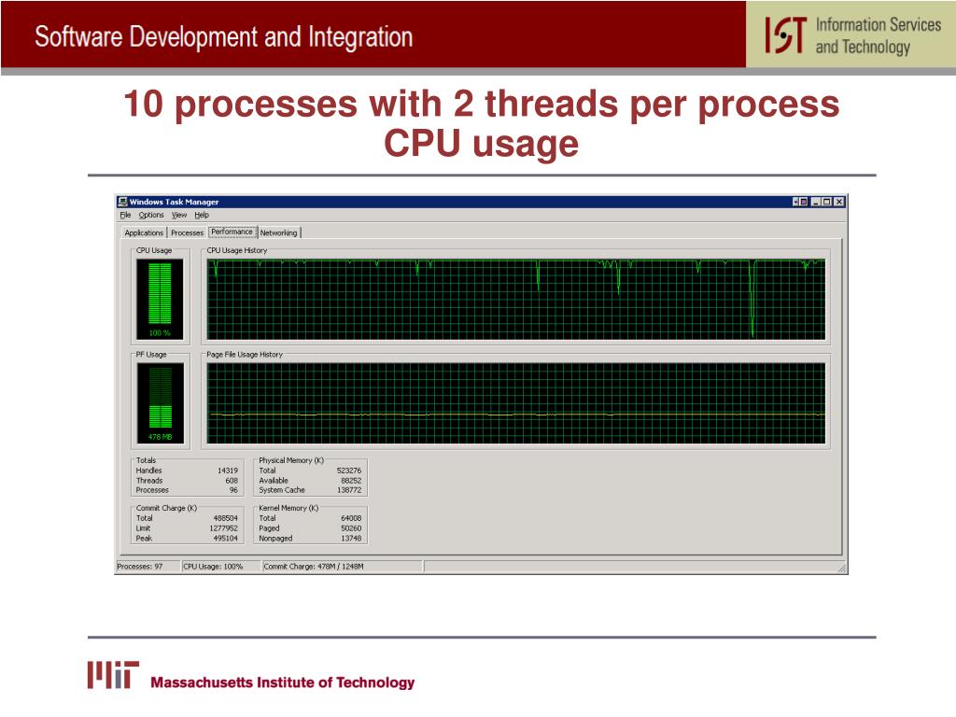
Task: Click the Processes value 96 in Totals
Action: pos(233,490)
